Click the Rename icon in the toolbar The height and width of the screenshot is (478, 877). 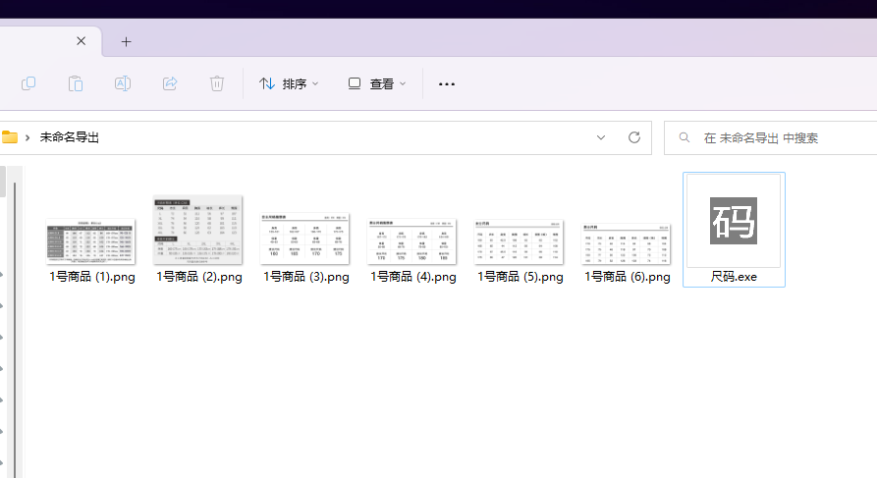[x=123, y=84]
